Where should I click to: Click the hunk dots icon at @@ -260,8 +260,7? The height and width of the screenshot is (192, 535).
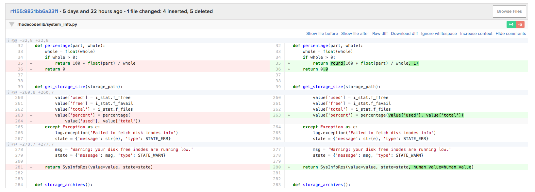(x=8, y=92)
